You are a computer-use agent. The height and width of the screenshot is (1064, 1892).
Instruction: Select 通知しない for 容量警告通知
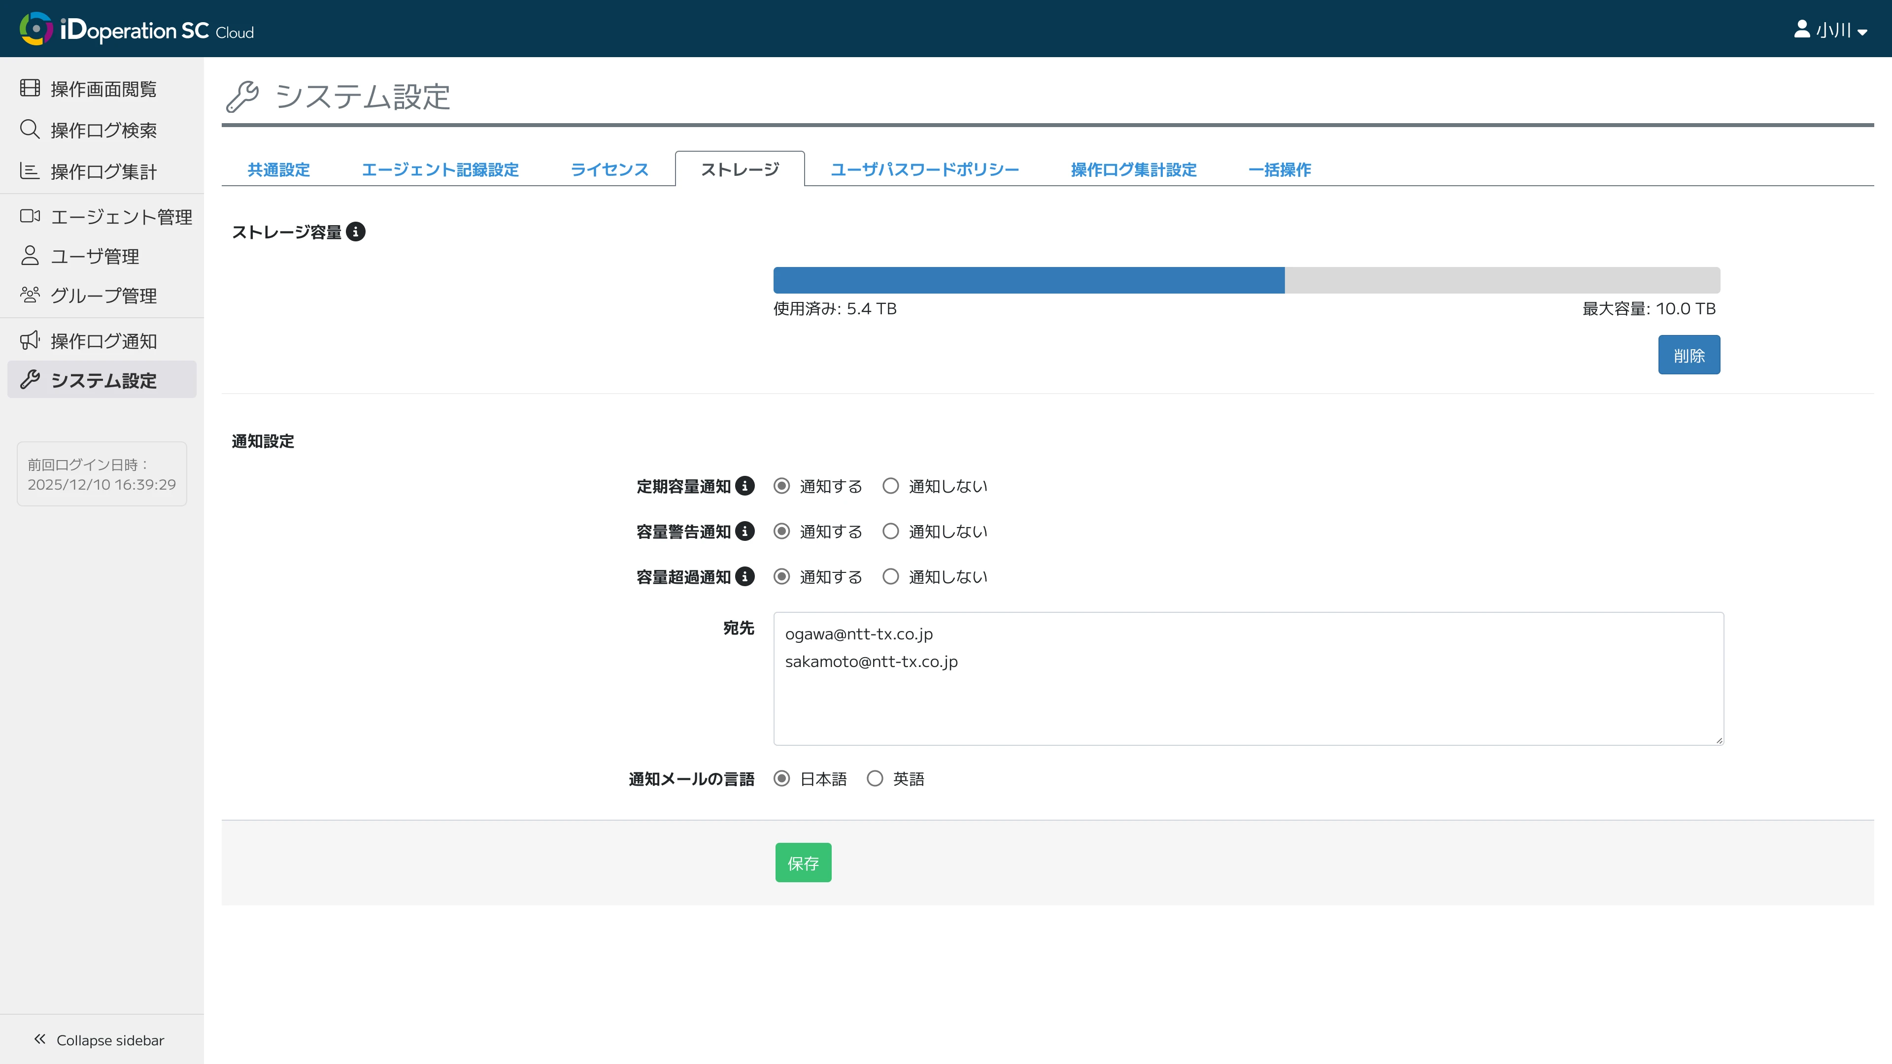[x=890, y=531]
